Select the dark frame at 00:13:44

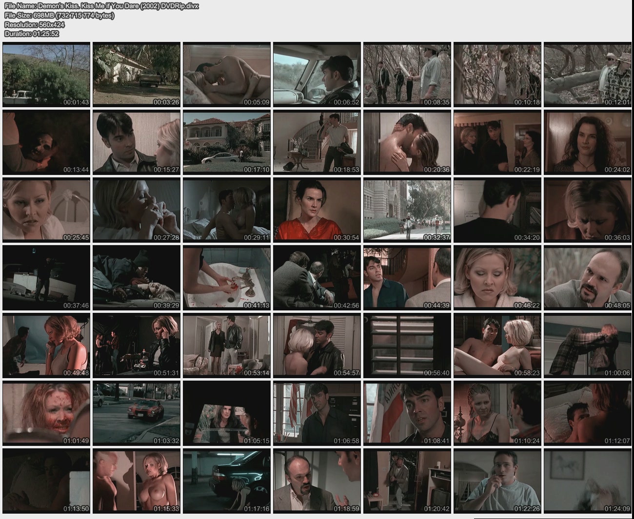[x=46, y=142]
